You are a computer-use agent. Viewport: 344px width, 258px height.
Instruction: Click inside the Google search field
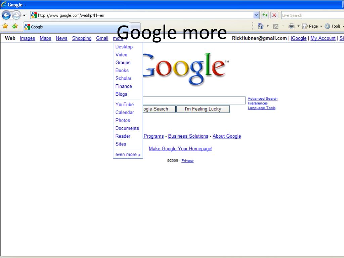click(x=194, y=100)
